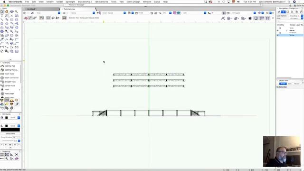This screenshot has height=171, width=304.
Task: Expand the Hoist tool flyout arrow
Action: [x=19, y=90]
